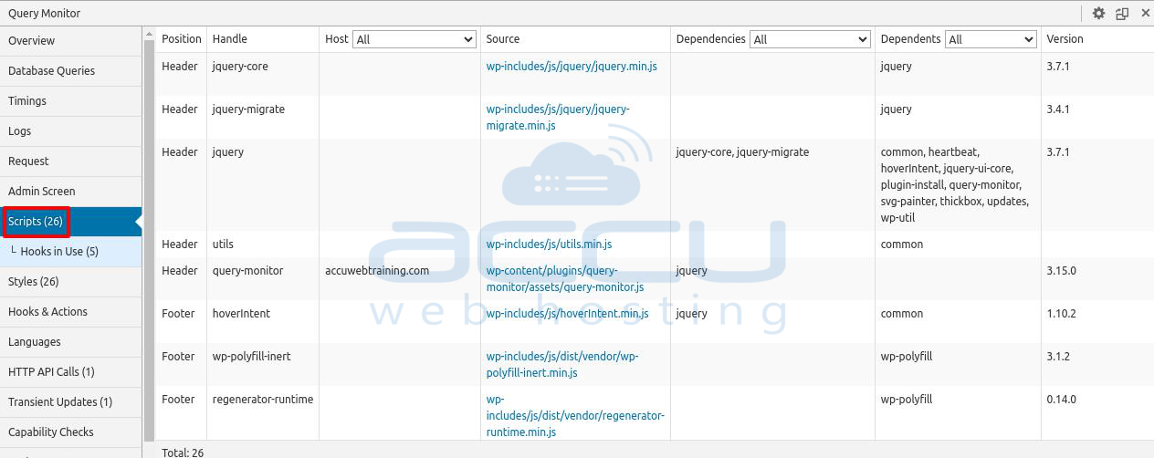
Task: Click the Position column header
Action: pyautogui.click(x=182, y=39)
